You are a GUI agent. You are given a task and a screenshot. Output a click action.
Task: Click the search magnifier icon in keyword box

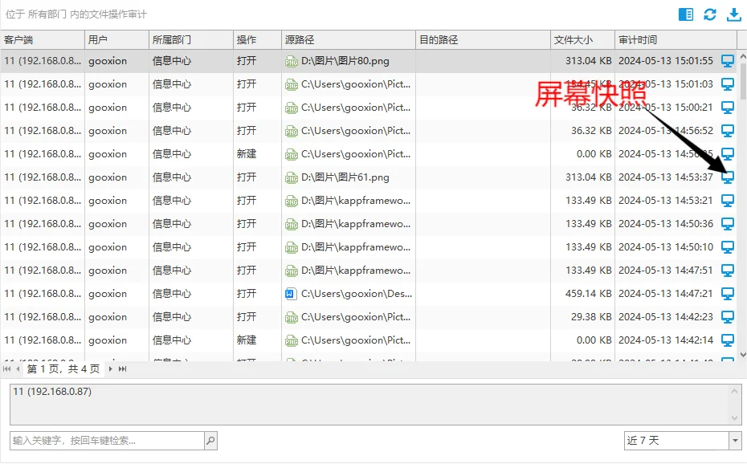point(210,440)
